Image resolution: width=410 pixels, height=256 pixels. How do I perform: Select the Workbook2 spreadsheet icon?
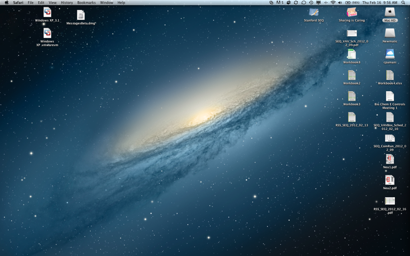[352, 75]
